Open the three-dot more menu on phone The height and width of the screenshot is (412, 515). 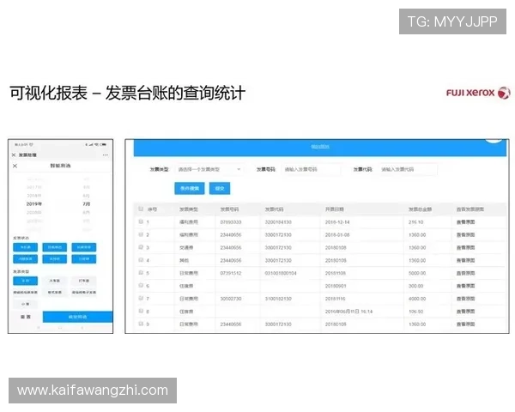[105, 154]
